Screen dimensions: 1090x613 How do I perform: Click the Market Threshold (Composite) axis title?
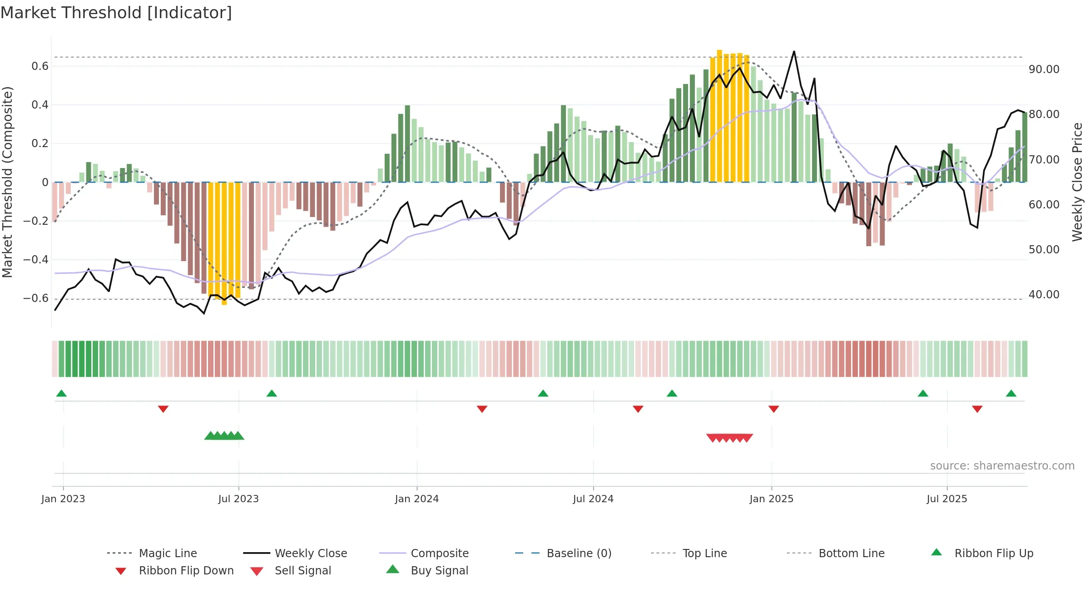click(7, 182)
